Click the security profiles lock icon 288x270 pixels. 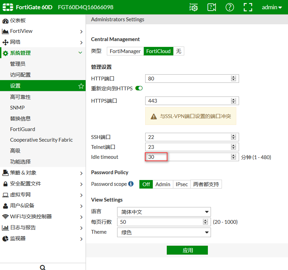click(x=5, y=184)
